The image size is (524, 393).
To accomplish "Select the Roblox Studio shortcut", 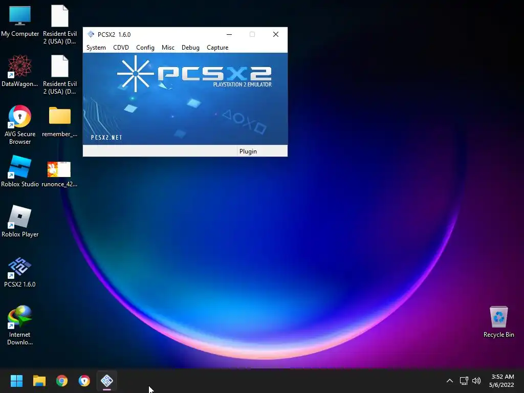I will click(x=20, y=171).
